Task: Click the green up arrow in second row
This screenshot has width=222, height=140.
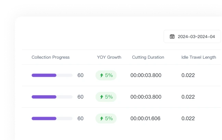Action: pyautogui.click(x=101, y=97)
